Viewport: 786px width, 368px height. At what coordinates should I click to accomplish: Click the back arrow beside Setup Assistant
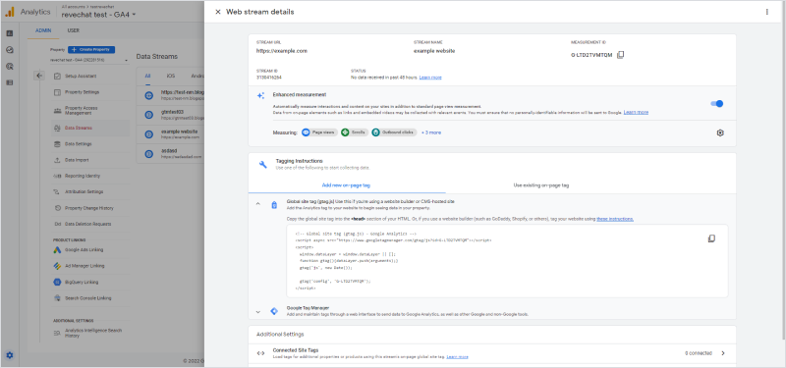pyautogui.click(x=40, y=76)
